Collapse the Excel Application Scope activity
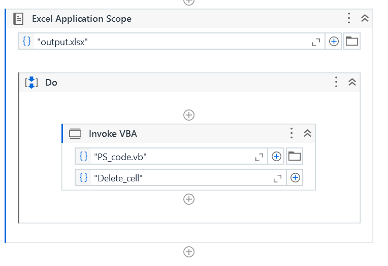Screen dimensions: 388x266 (364, 19)
